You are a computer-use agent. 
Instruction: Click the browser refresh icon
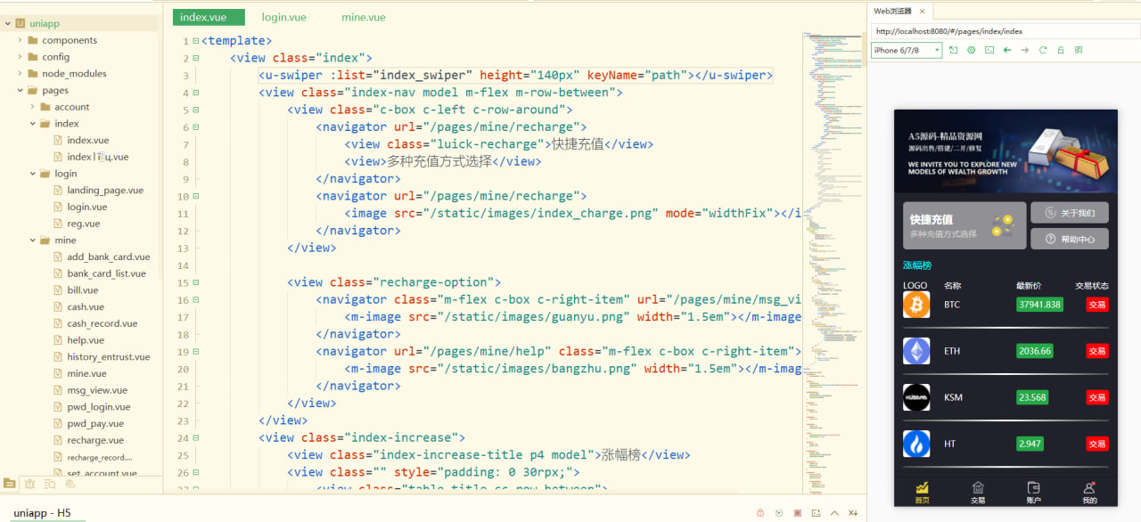1043,51
